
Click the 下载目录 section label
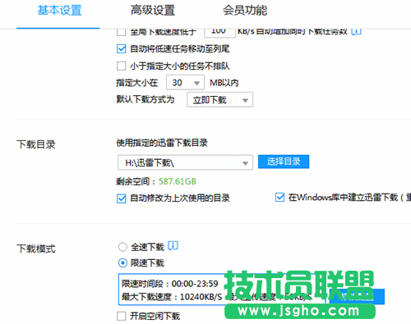[x=36, y=144]
